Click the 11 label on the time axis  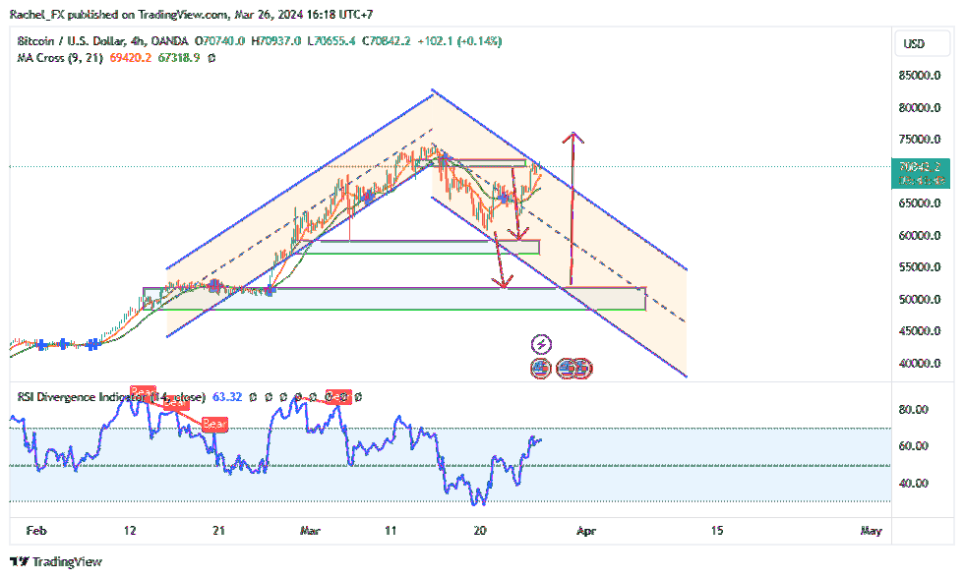tap(391, 531)
